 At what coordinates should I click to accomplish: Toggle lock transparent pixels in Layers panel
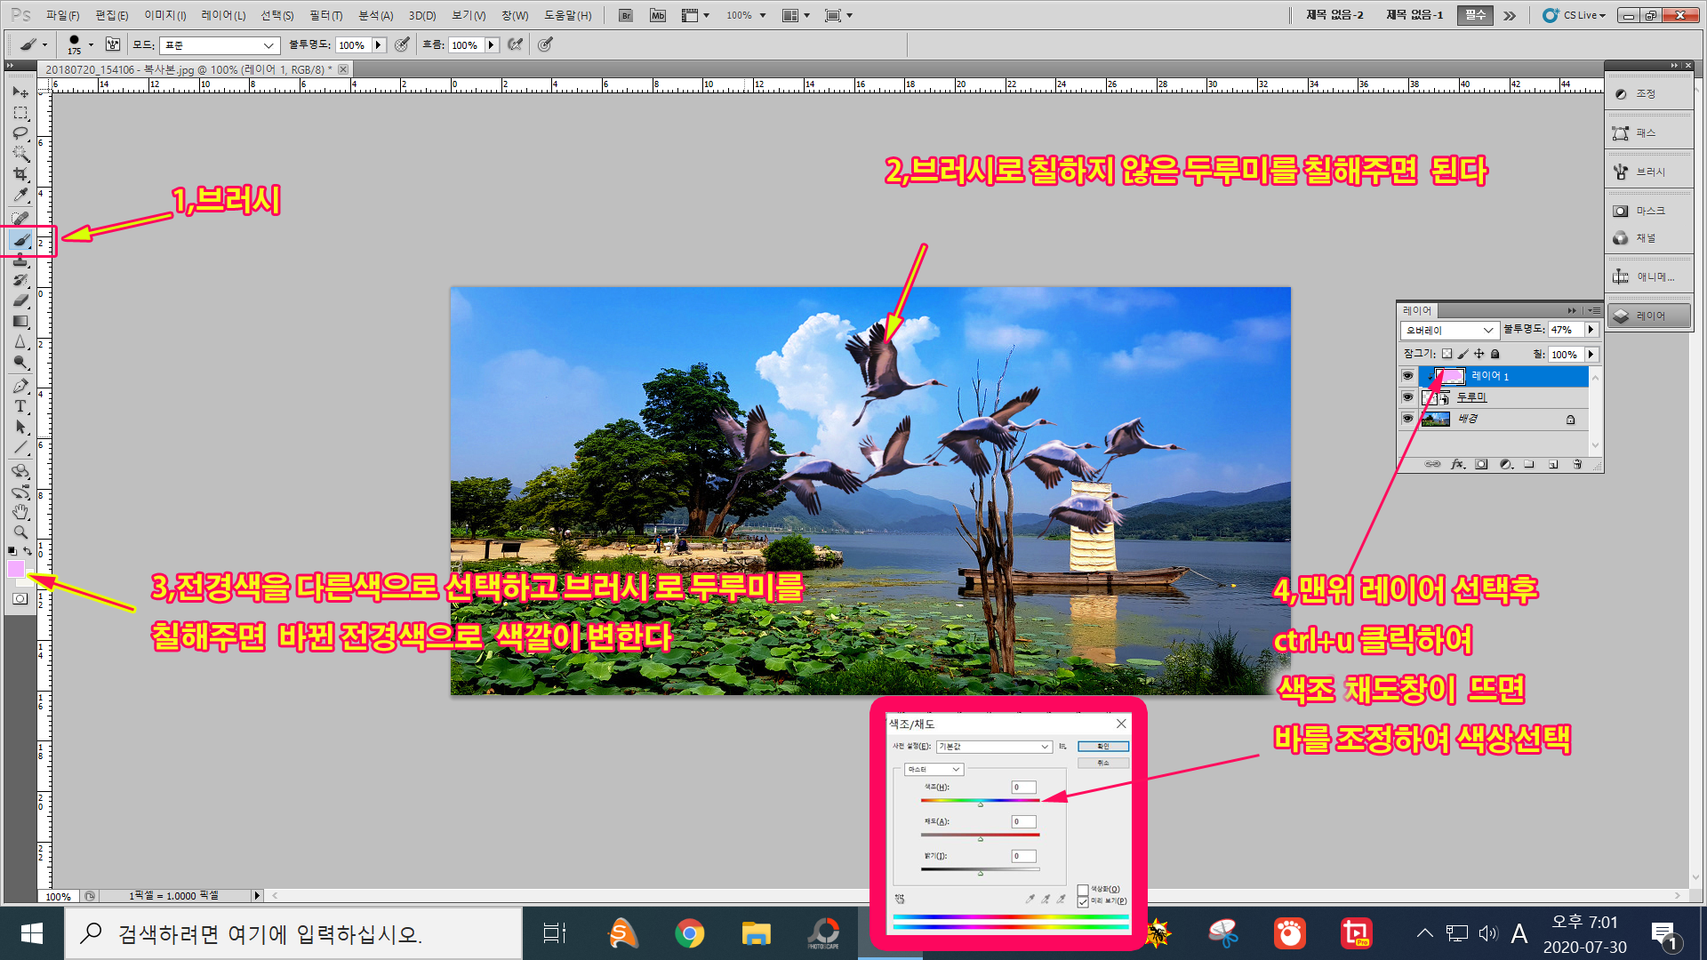point(1447,354)
